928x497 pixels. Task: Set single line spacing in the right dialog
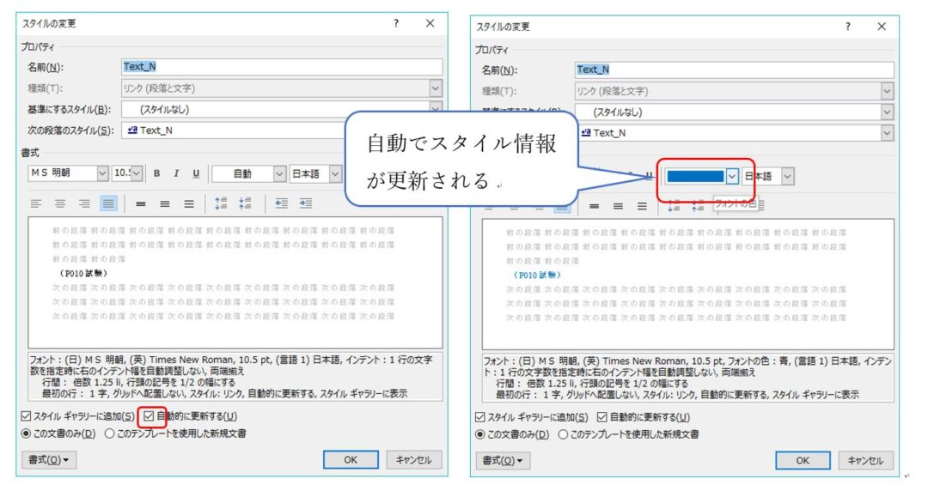point(595,206)
